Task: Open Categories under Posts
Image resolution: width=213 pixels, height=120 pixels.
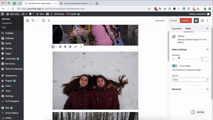Action: click(x=7, y=23)
